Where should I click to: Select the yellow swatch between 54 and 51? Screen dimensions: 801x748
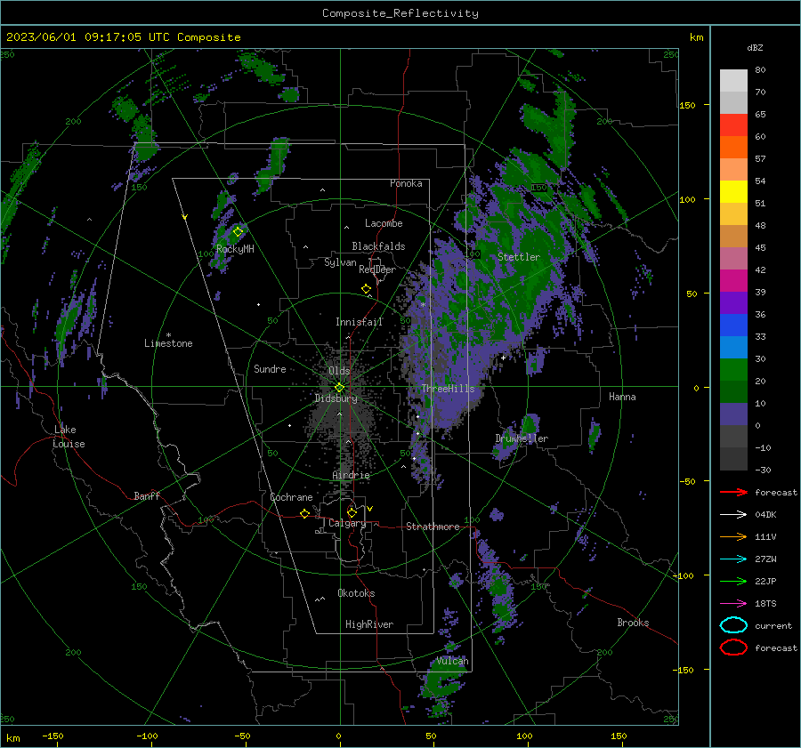tap(733, 192)
